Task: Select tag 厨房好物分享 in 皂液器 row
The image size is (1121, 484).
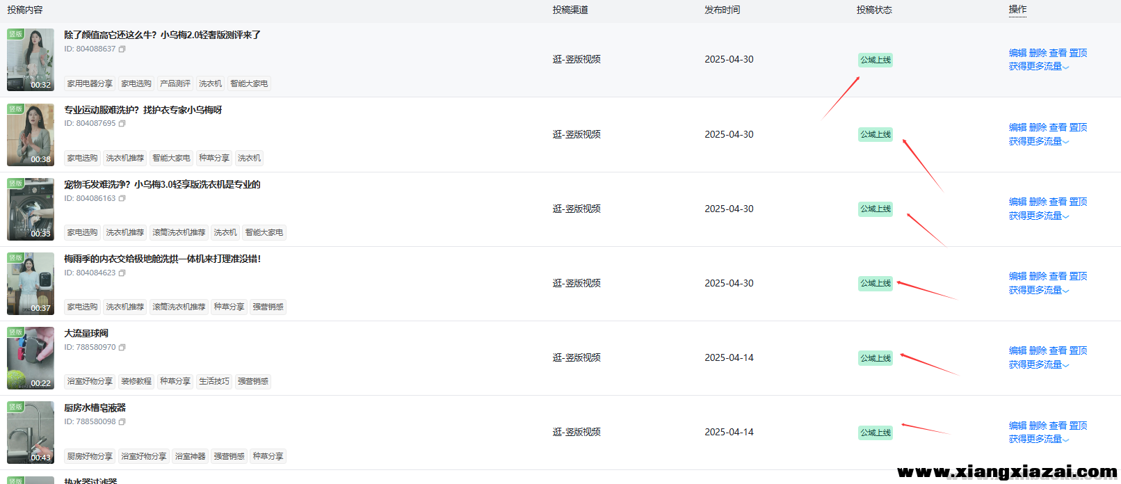Action: coord(90,457)
